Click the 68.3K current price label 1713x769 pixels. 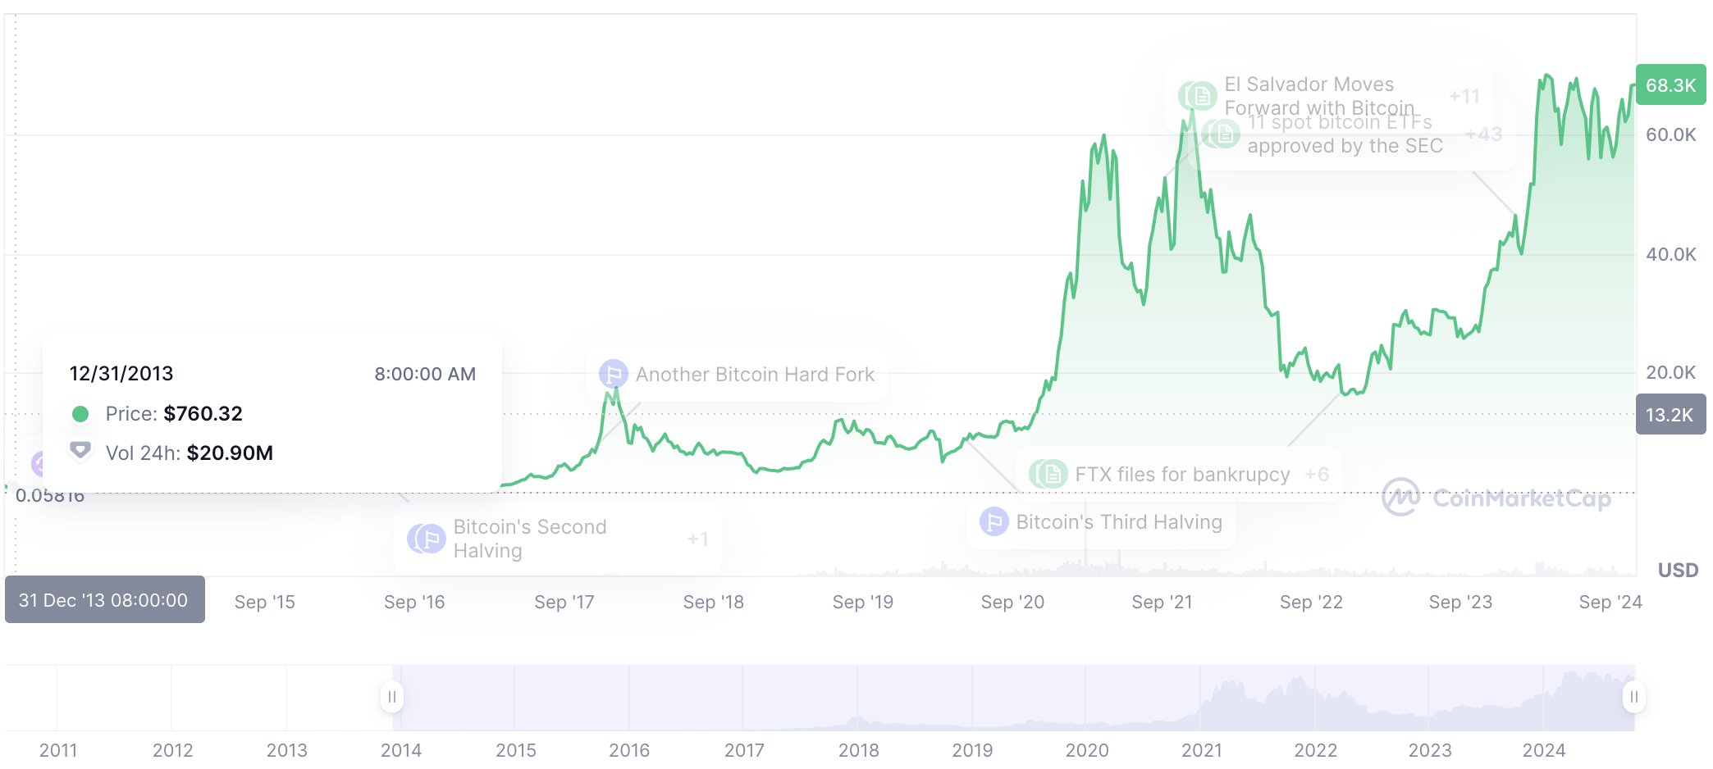1670,84
